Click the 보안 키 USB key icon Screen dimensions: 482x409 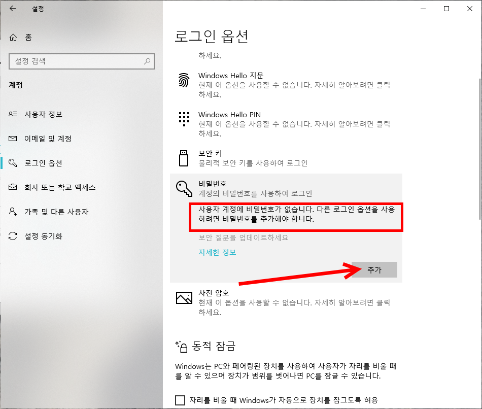184,158
